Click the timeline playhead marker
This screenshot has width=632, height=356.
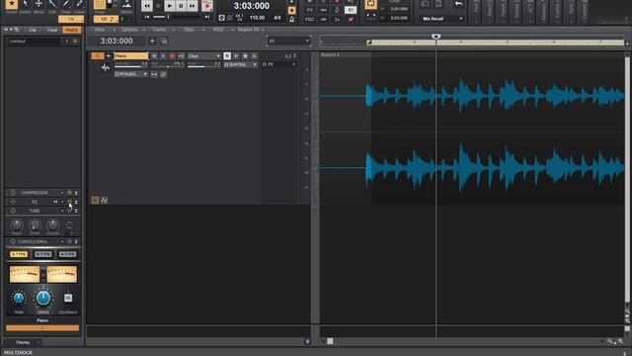coord(435,37)
